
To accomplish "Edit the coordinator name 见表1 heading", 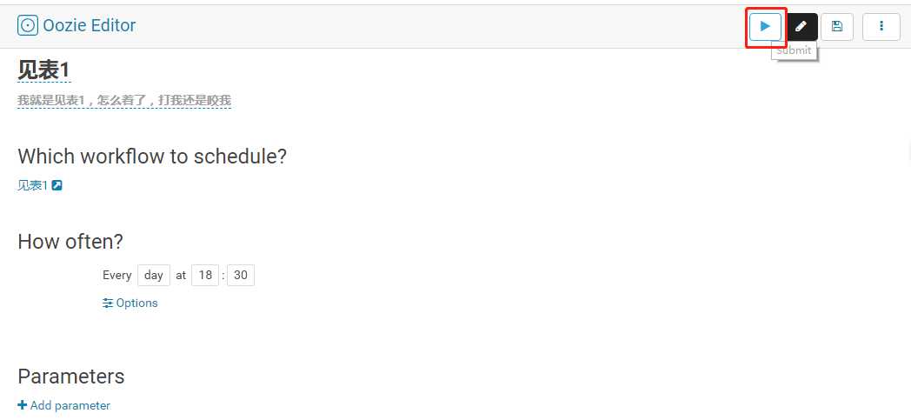I will click(43, 71).
